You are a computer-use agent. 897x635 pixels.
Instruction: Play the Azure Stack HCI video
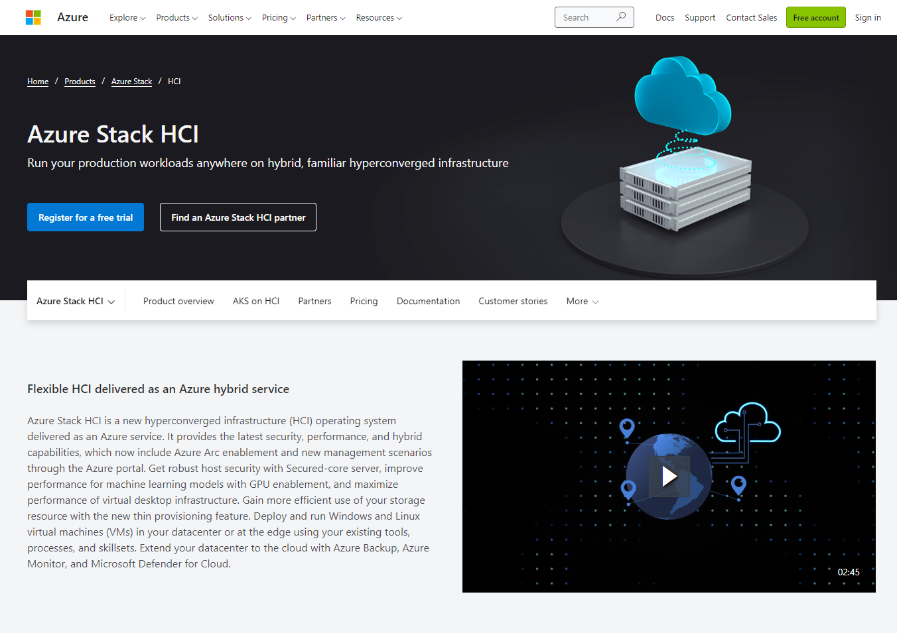point(669,476)
